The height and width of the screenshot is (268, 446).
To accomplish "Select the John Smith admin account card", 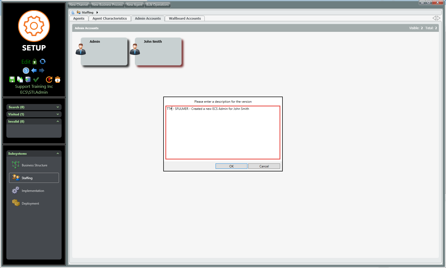I will pyautogui.click(x=158, y=51).
